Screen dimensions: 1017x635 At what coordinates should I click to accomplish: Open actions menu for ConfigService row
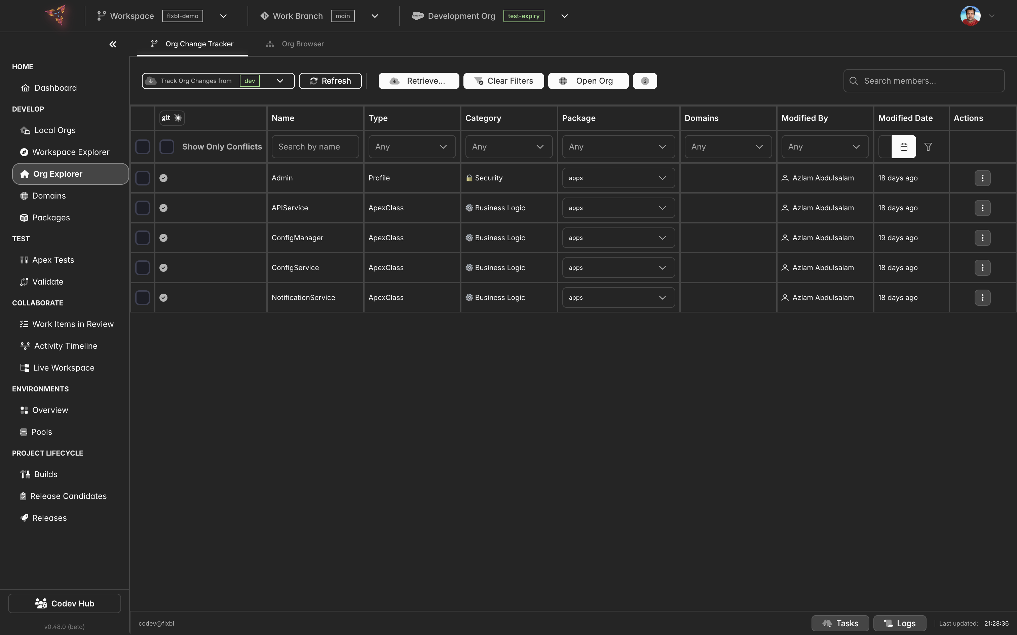[982, 267]
